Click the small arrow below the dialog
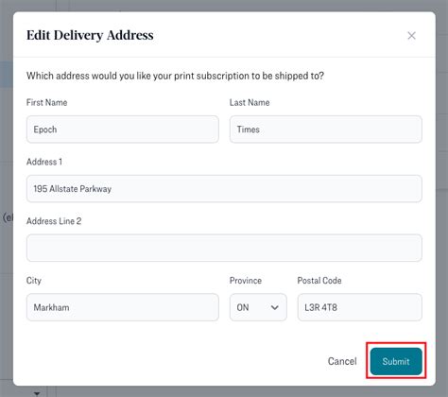Screen dimensions: 448x397 pos(37,393)
